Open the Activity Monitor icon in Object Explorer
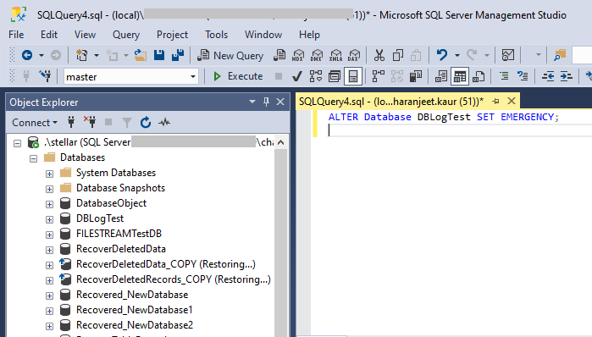The image size is (592, 337). coord(164,122)
